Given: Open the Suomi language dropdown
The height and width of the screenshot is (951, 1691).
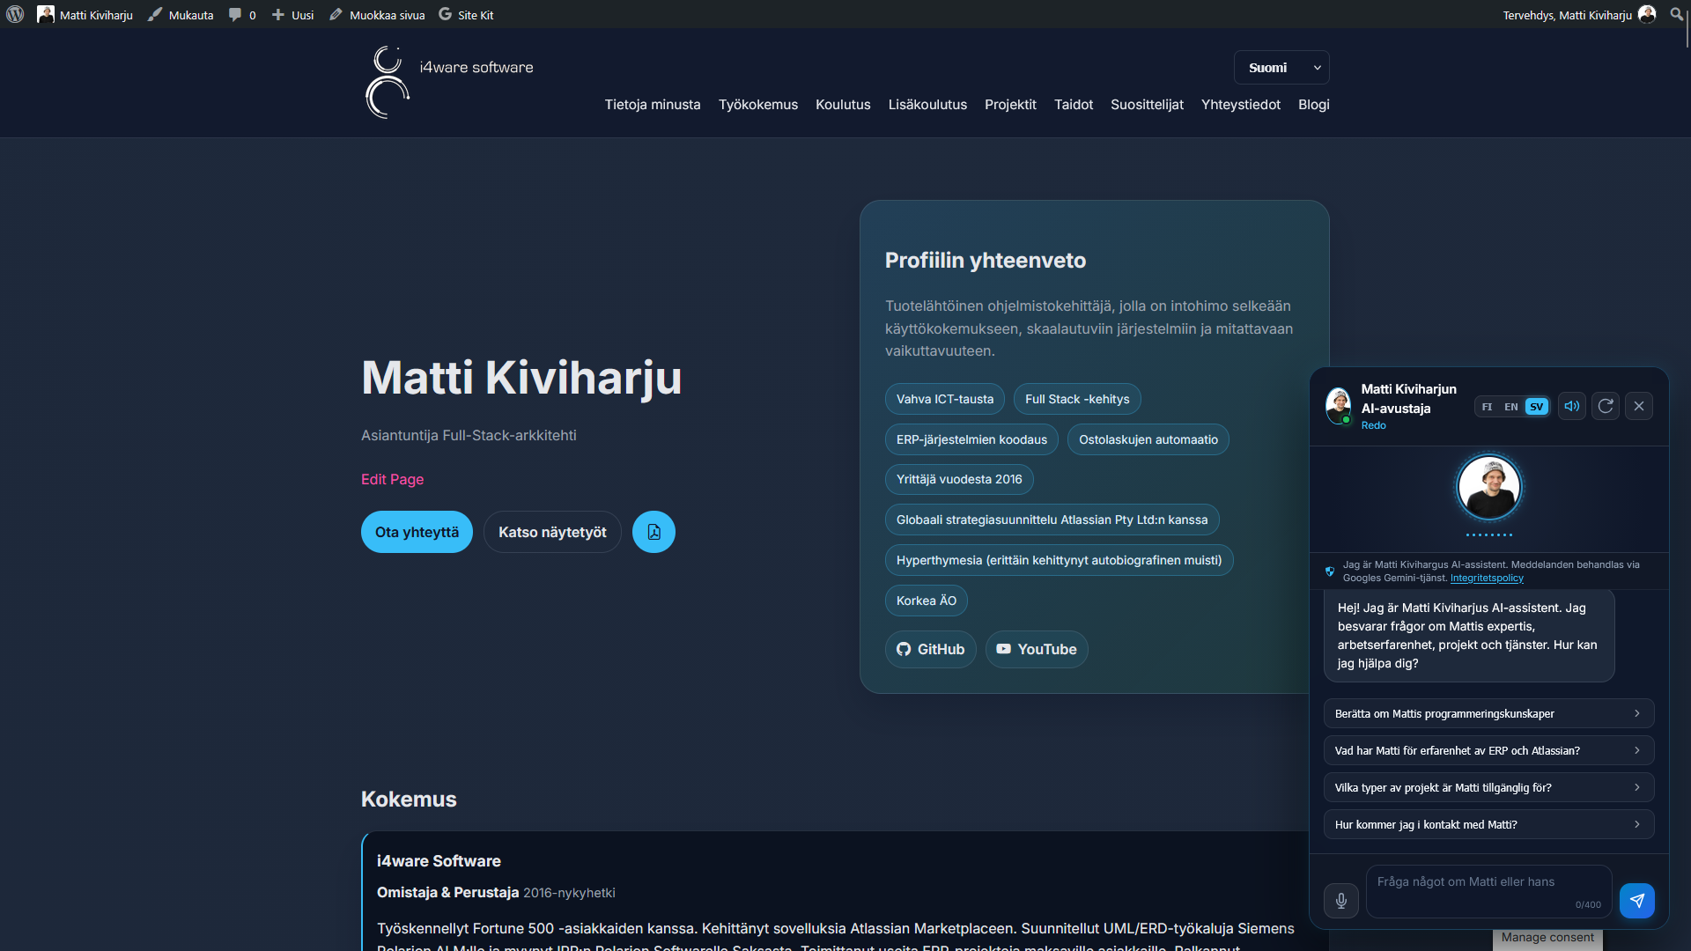Looking at the screenshot, I should [1281, 68].
